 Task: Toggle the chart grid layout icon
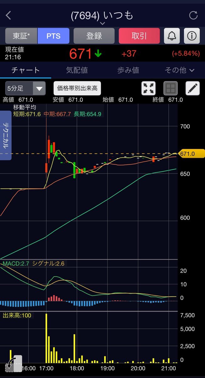click(170, 88)
